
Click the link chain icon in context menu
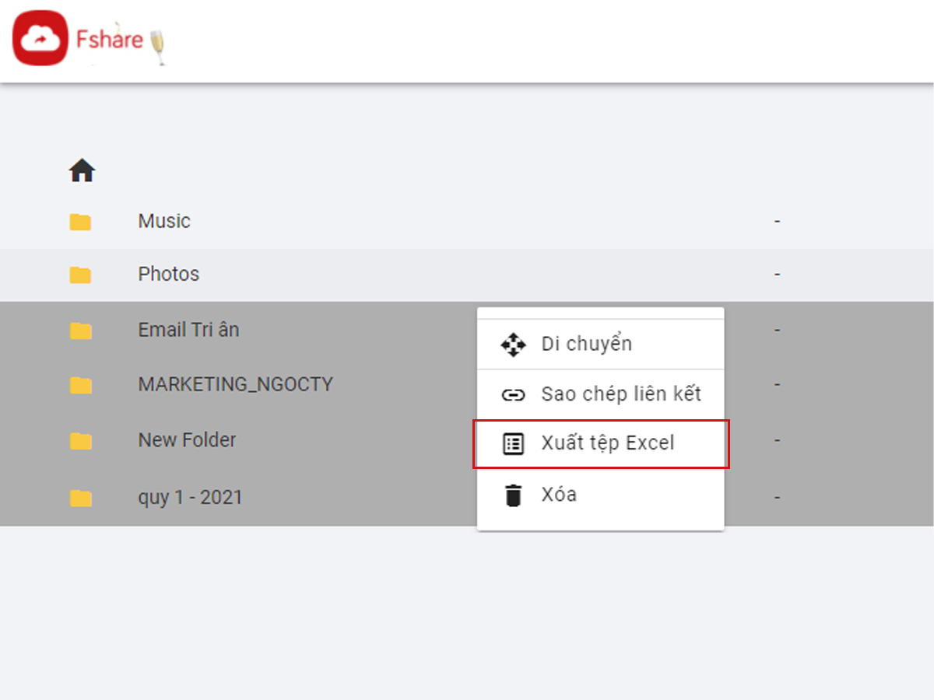(513, 394)
